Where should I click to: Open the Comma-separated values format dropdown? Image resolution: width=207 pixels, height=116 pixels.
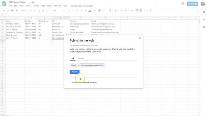[92, 65]
